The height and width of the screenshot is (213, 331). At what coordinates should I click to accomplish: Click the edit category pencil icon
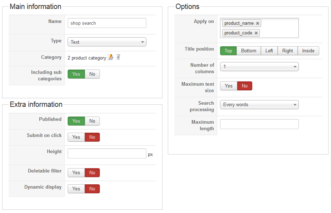coord(111,57)
